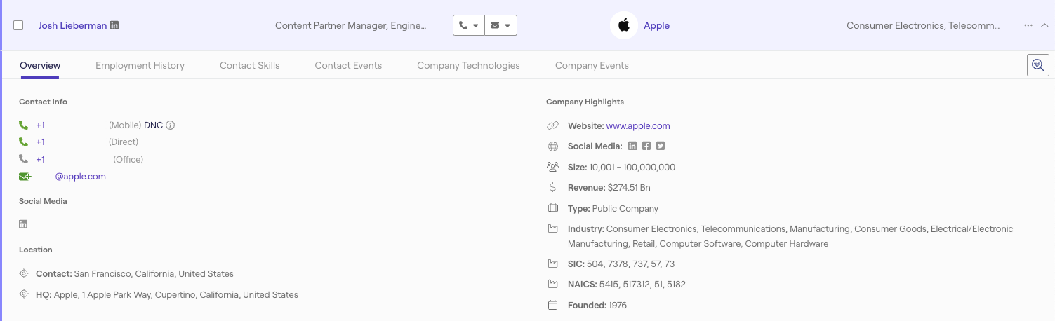
Task: Click LinkedIn icon next to Josh Lieberman
Action: 114,25
